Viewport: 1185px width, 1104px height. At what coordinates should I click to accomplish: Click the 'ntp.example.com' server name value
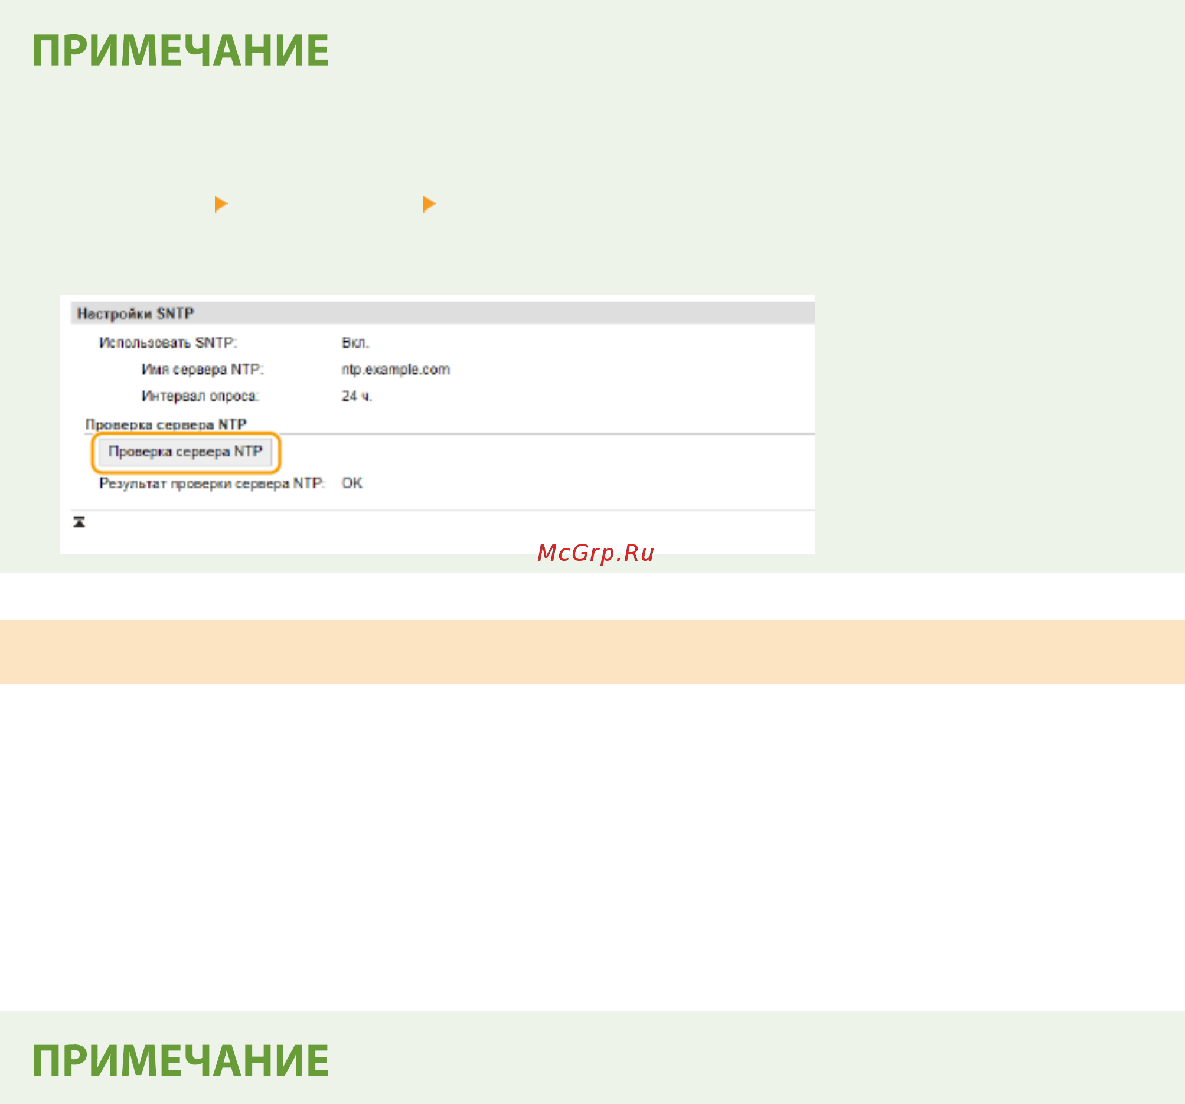(x=396, y=370)
